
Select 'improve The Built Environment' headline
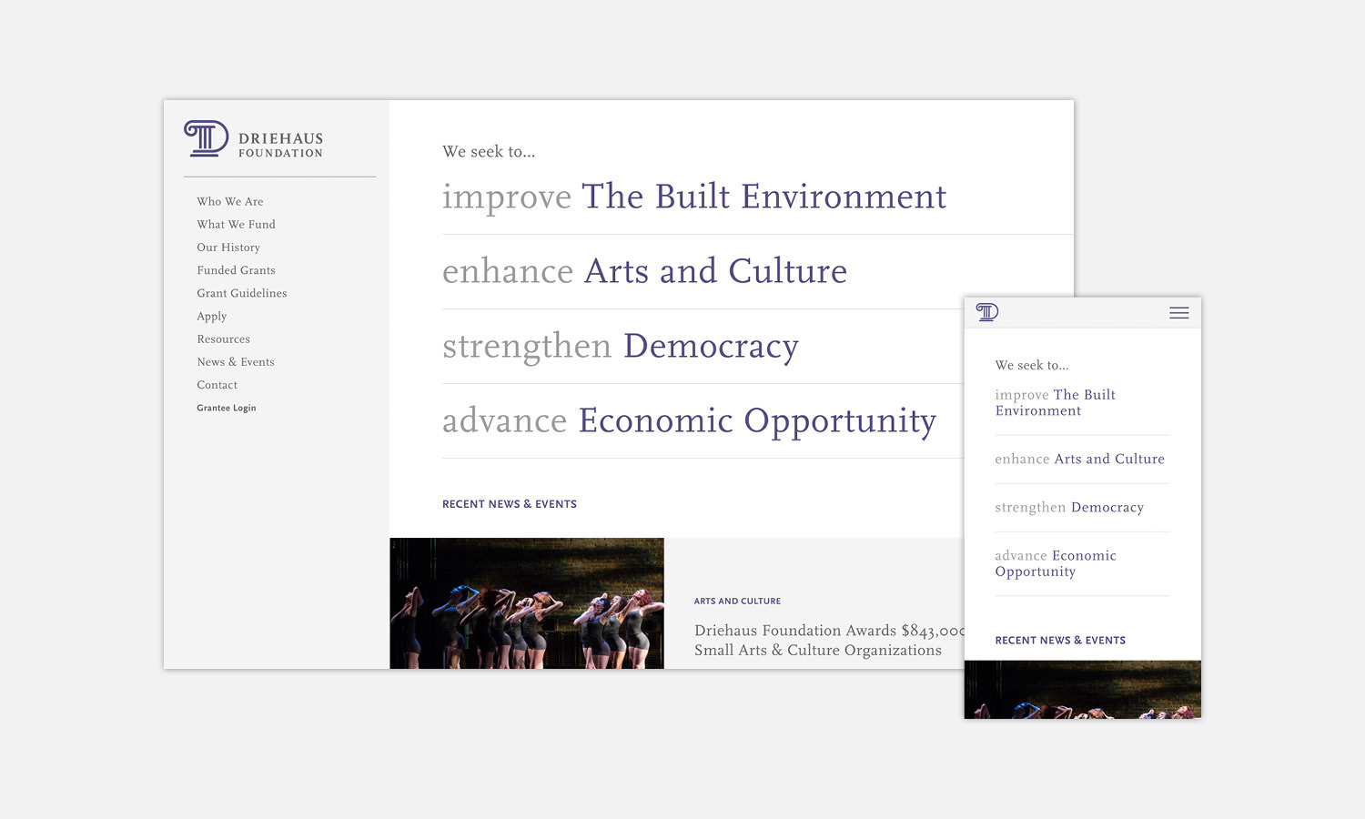[x=694, y=197]
